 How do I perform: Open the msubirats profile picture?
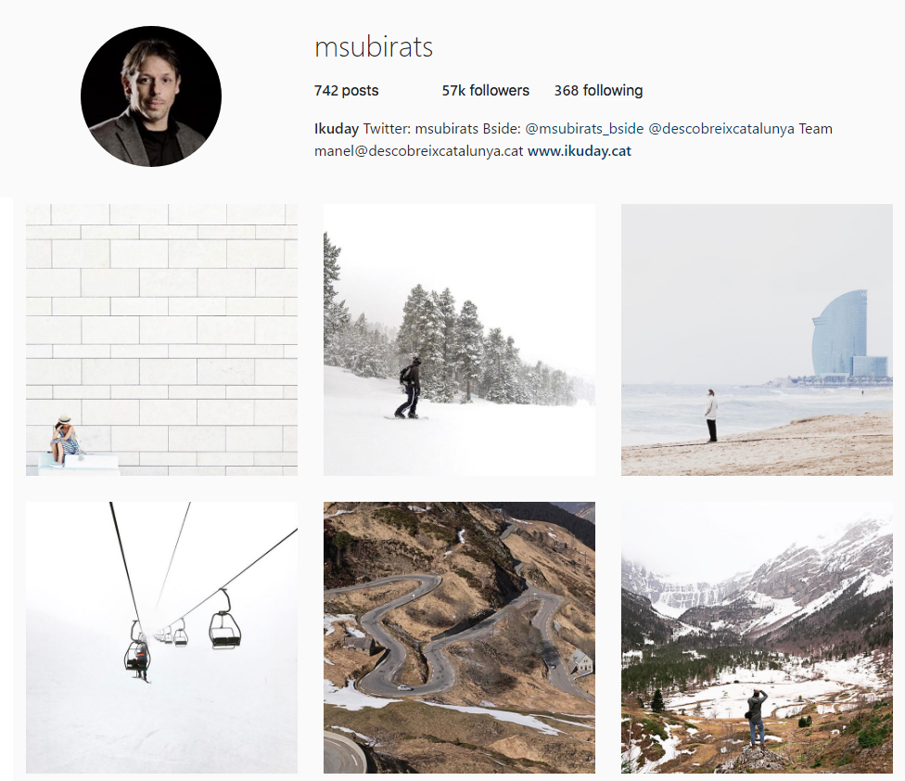[151, 96]
